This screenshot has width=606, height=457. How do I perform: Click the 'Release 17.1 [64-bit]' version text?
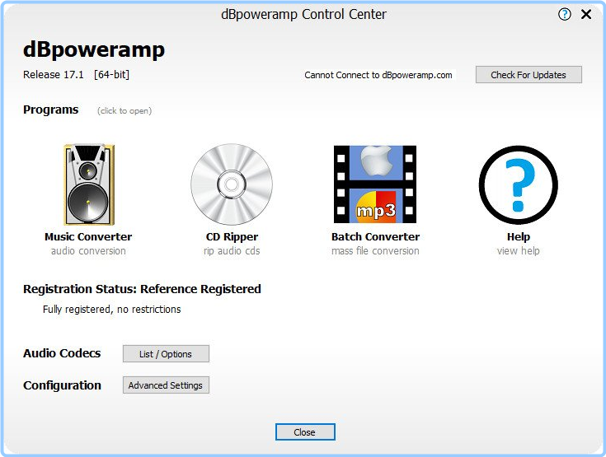click(76, 74)
